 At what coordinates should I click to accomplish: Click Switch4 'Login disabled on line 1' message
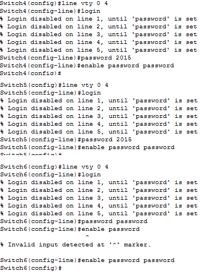(x=99, y=19)
